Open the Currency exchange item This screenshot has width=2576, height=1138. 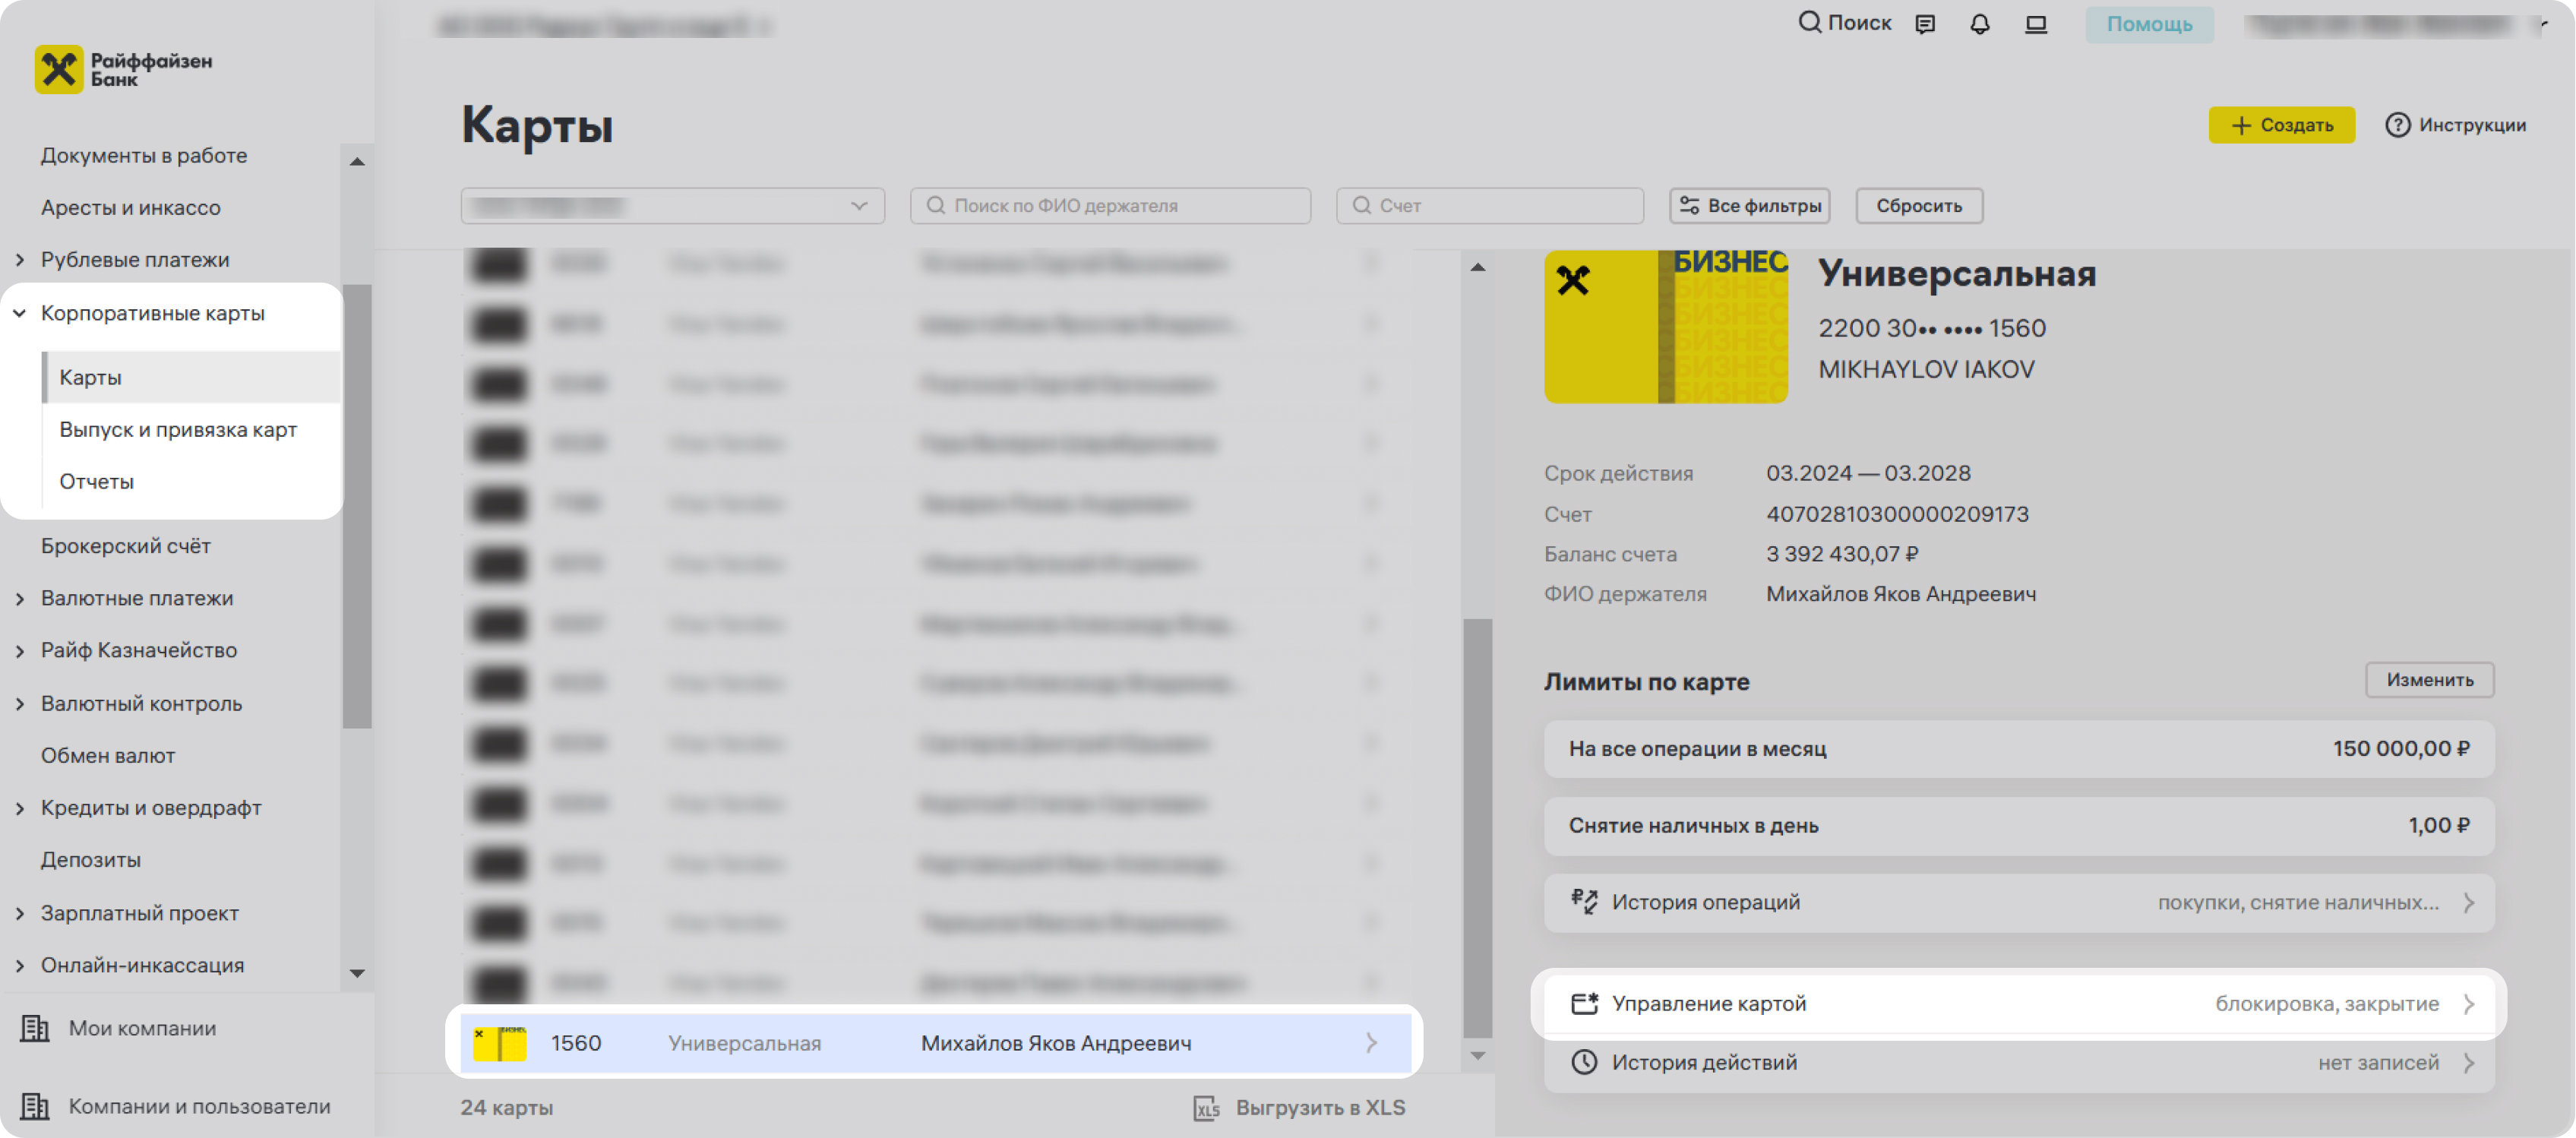pyautogui.click(x=108, y=756)
